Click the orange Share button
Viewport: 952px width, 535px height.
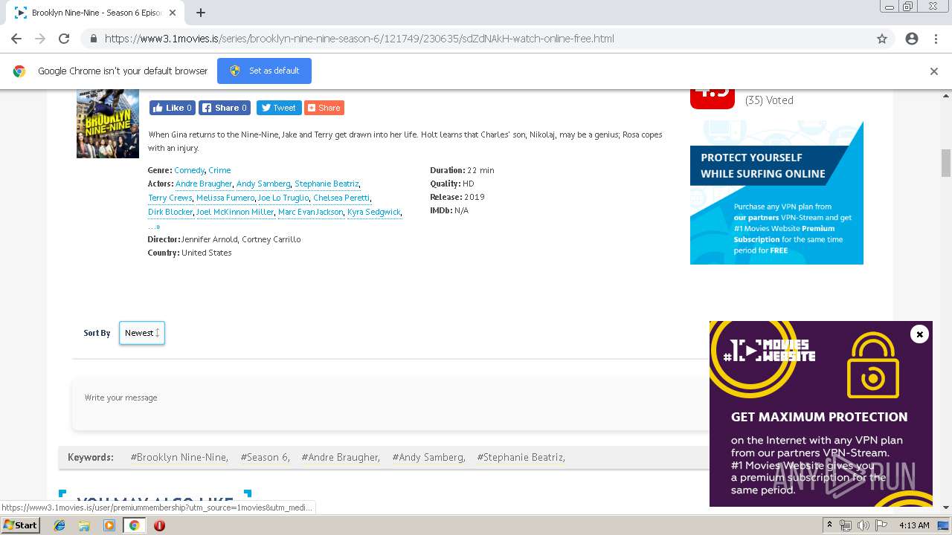coord(324,108)
